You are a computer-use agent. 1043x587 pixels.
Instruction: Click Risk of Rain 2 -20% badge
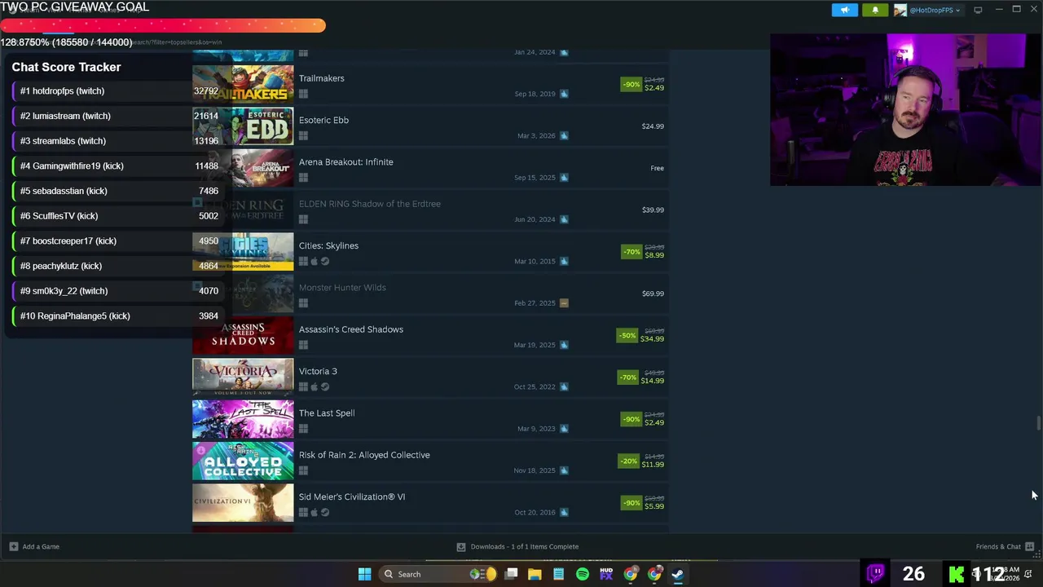click(628, 461)
